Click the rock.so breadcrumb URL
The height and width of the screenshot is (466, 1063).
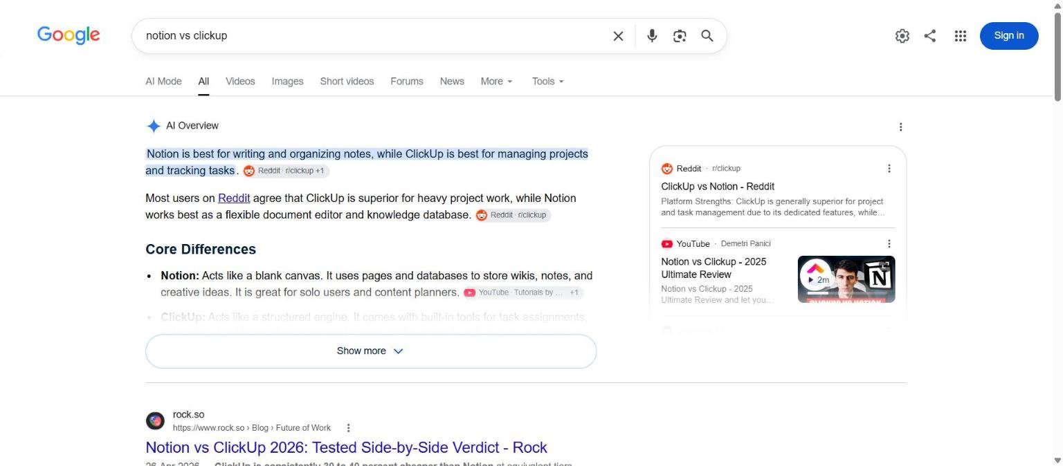tap(252, 428)
